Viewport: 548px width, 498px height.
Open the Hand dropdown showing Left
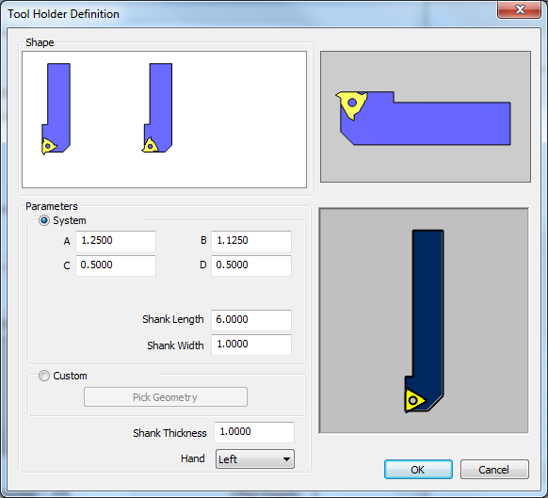(255, 458)
